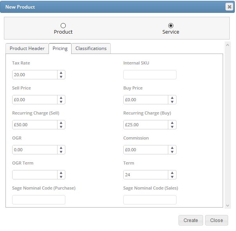Select the Service radio button

click(171, 26)
